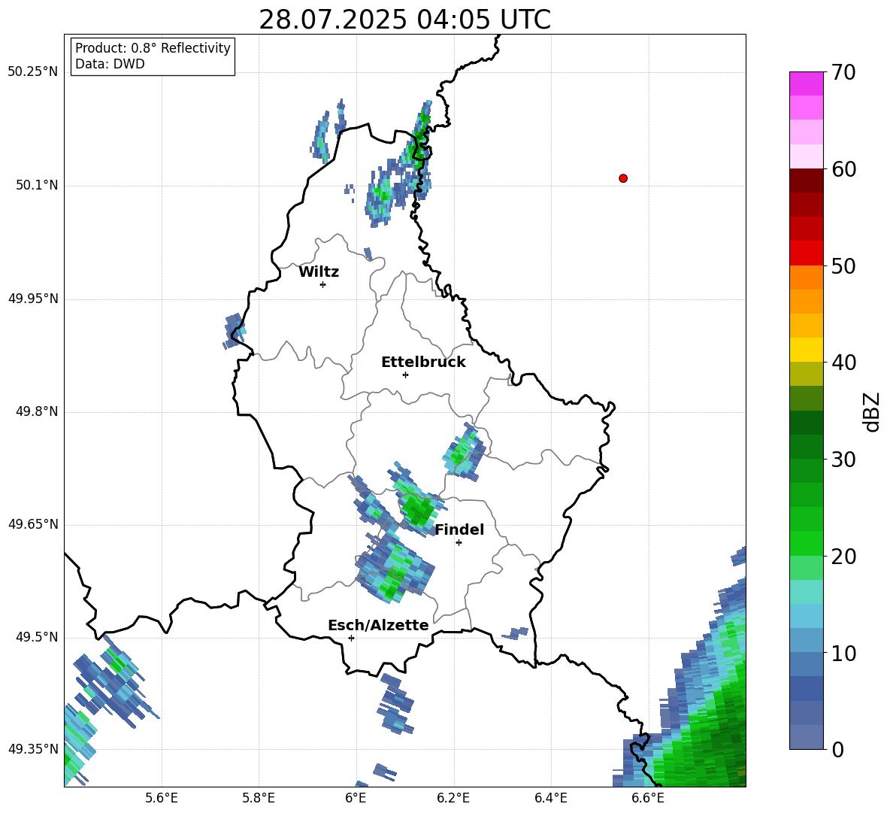Click the 6°E longitude label
The width and height of the screenshot is (890, 813).
(x=356, y=798)
